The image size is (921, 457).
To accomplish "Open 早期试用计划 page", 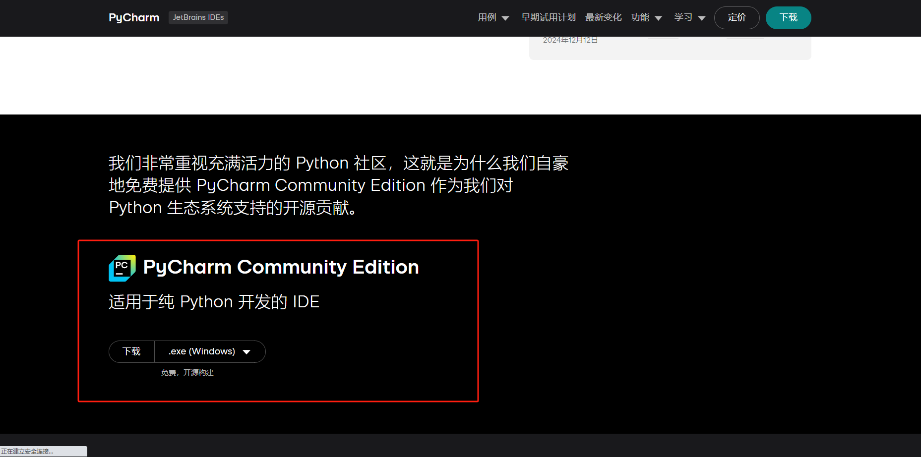I will tap(548, 17).
